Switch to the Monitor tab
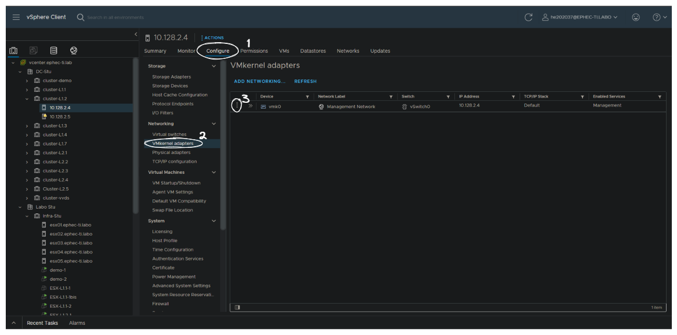 pyautogui.click(x=186, y=51)
